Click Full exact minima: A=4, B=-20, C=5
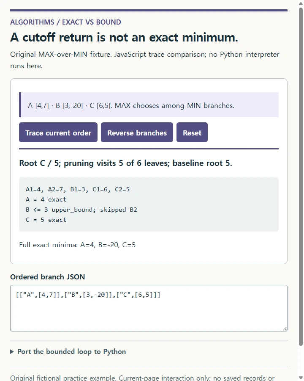Viewport: 304px width, 381px height. [77, 245]
